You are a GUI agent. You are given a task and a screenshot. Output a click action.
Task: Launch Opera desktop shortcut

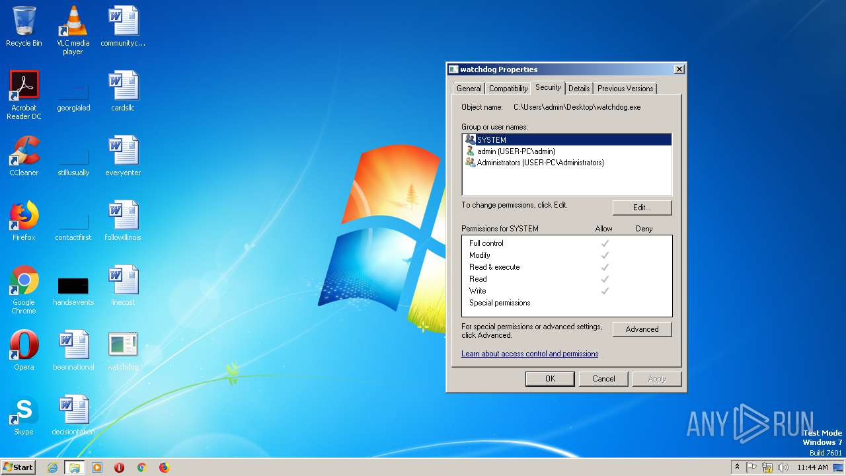pos(24,350)
